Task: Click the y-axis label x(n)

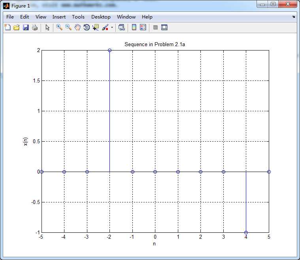Action: tap(25, 142)
